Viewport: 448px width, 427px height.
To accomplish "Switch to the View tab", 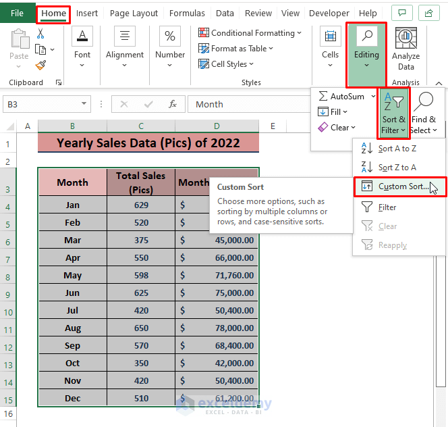I will tap(290, 13).
